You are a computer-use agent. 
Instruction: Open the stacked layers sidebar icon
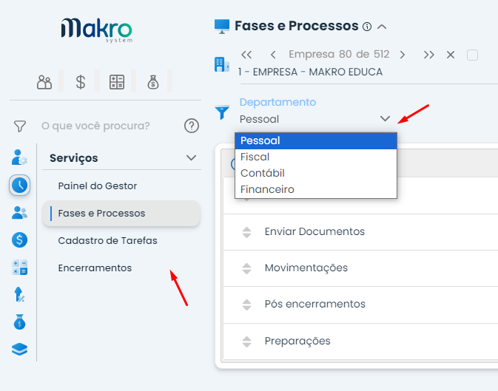click(x=19, y=349)
